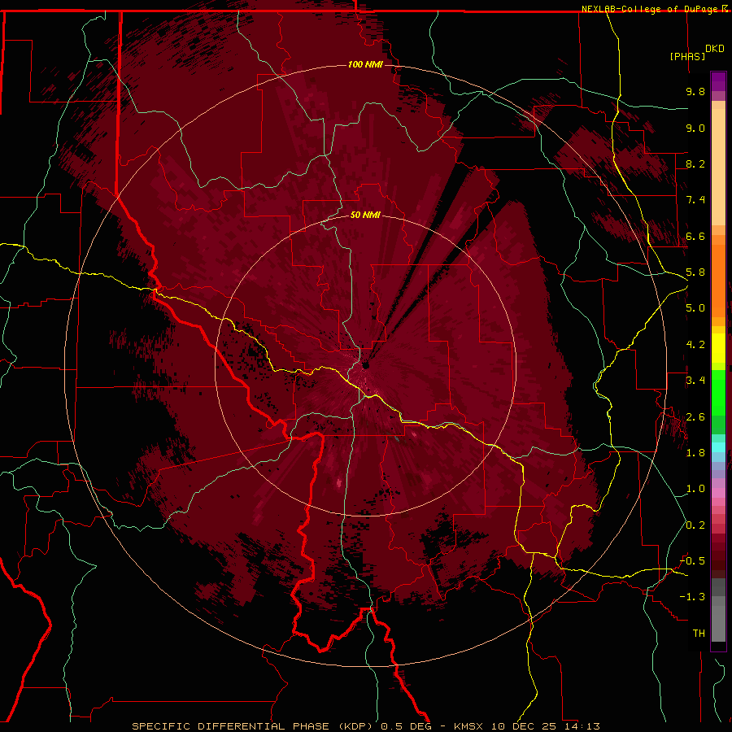Click the 5.8 scale value
Screen dimensions: 732x732
[695, 272]
